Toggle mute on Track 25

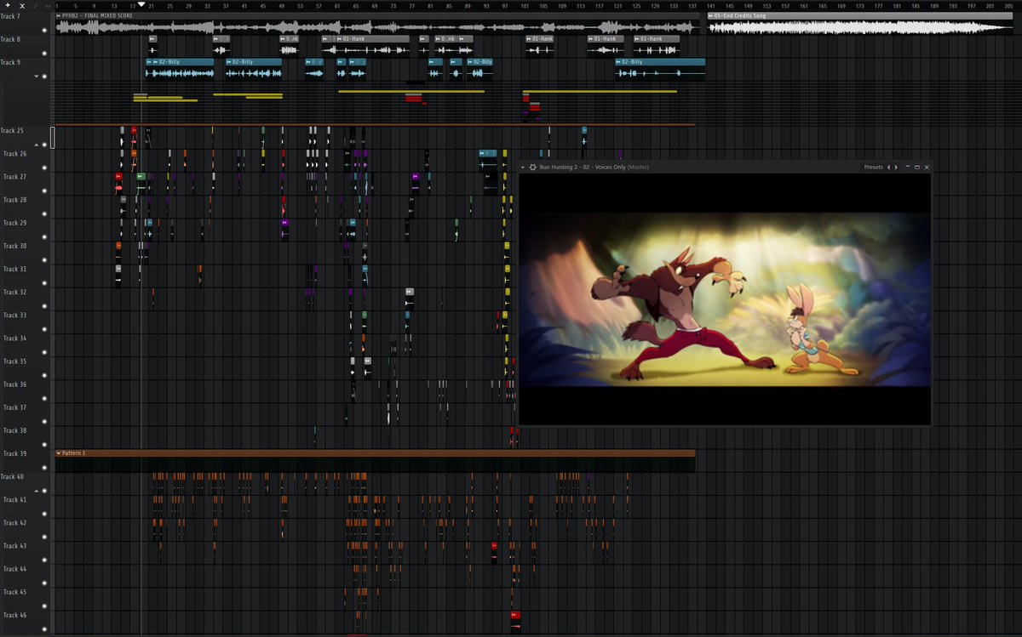(44, 145)
